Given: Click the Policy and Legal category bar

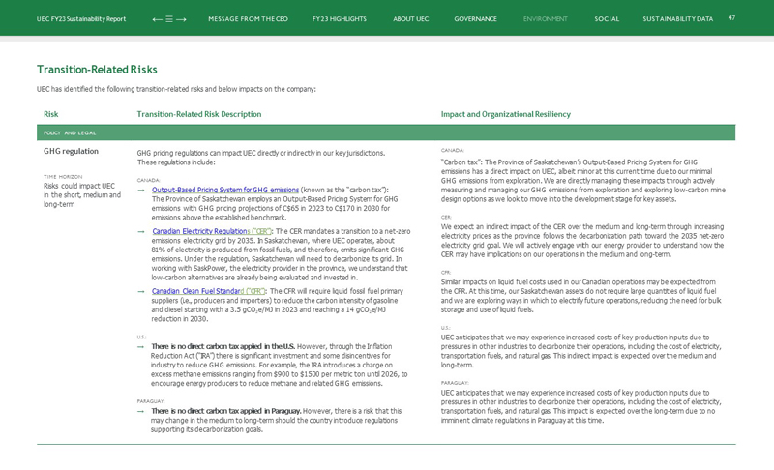Looking at the screenshot, I should click(386, 132).
